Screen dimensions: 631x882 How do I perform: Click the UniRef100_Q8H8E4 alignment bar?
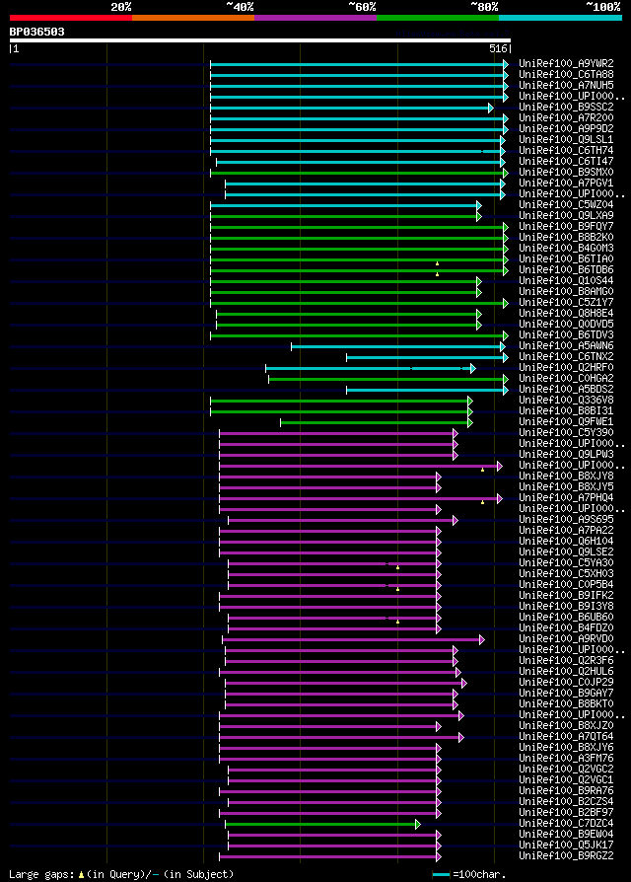tap(349, 314)
